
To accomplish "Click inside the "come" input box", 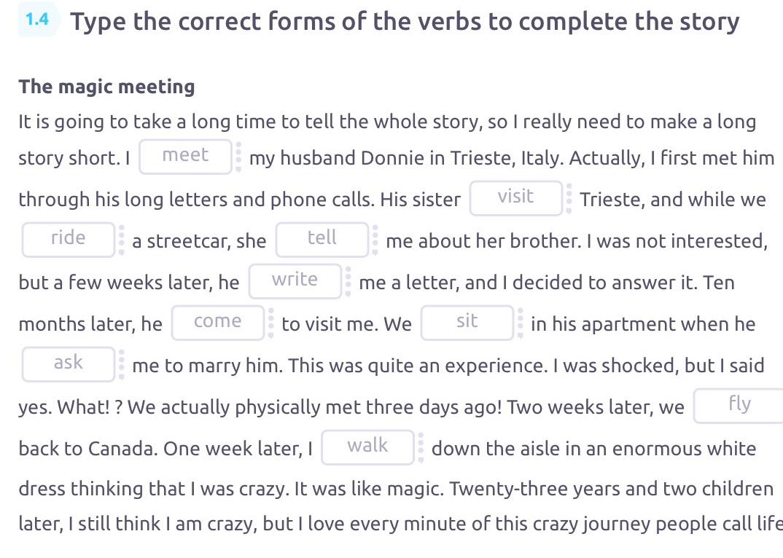I will click(x=217, y=321).
